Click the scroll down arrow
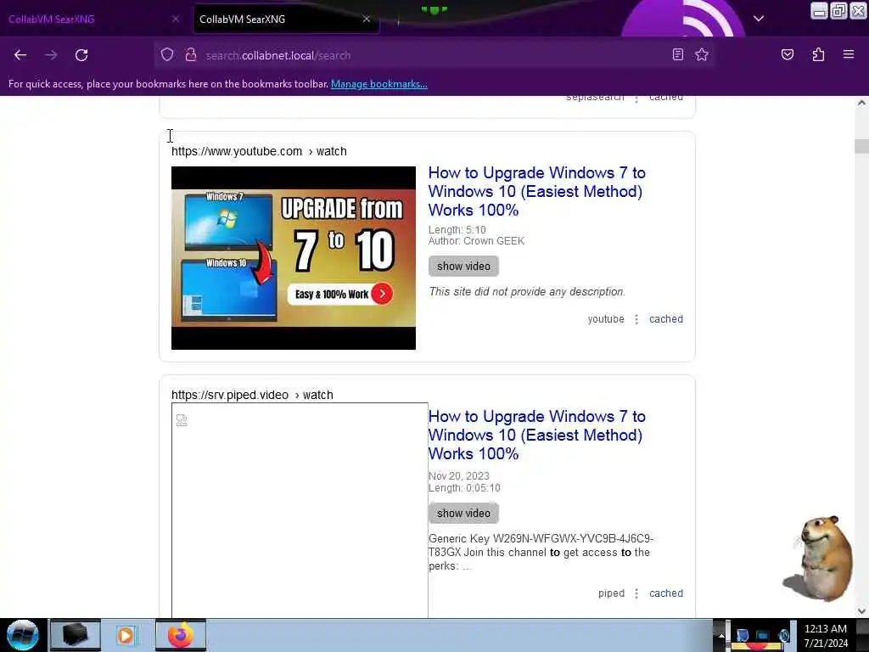Viewport: 869px width, 652px height. [861, 611]
